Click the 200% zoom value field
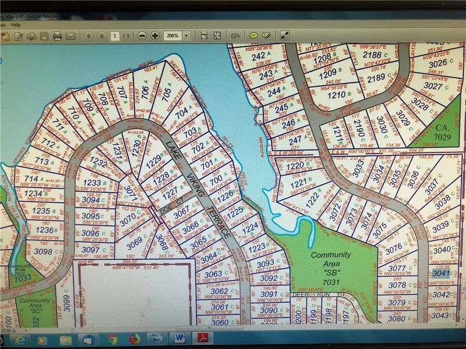 172,35
